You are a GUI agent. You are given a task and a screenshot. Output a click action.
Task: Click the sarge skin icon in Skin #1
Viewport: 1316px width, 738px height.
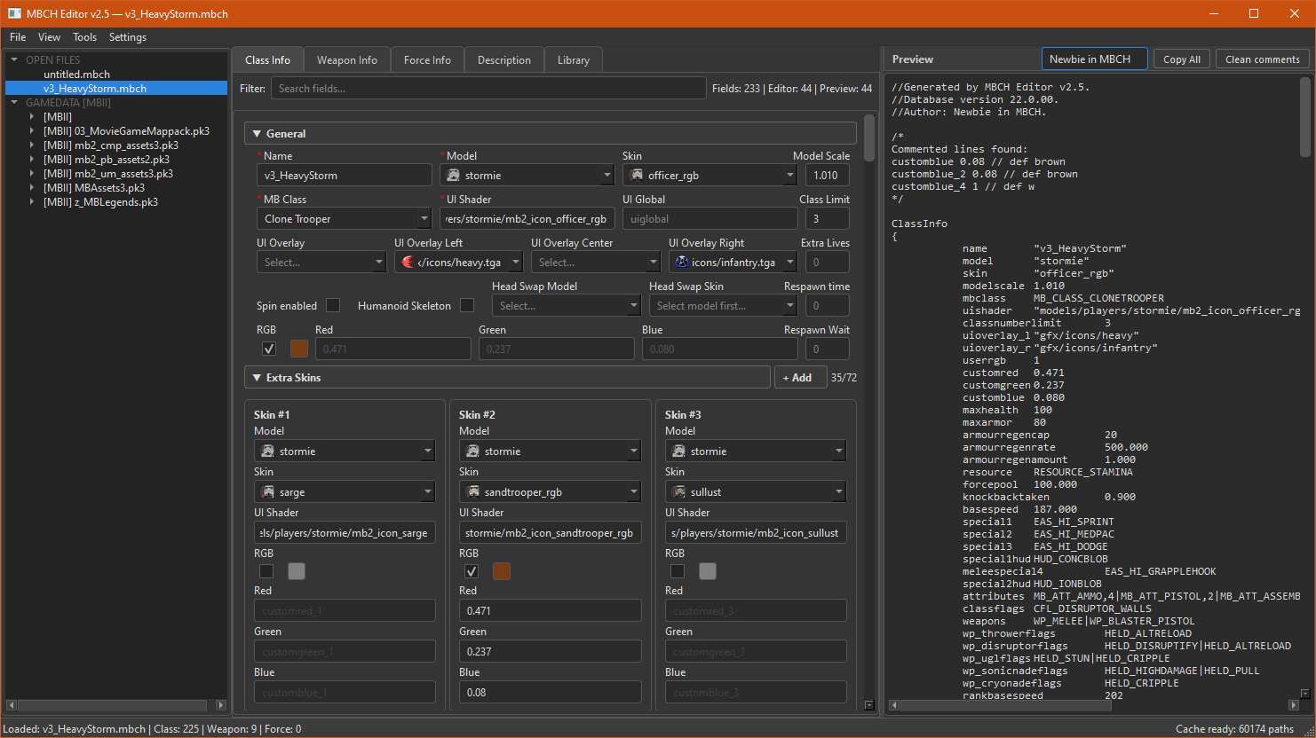tap(268, 492)
